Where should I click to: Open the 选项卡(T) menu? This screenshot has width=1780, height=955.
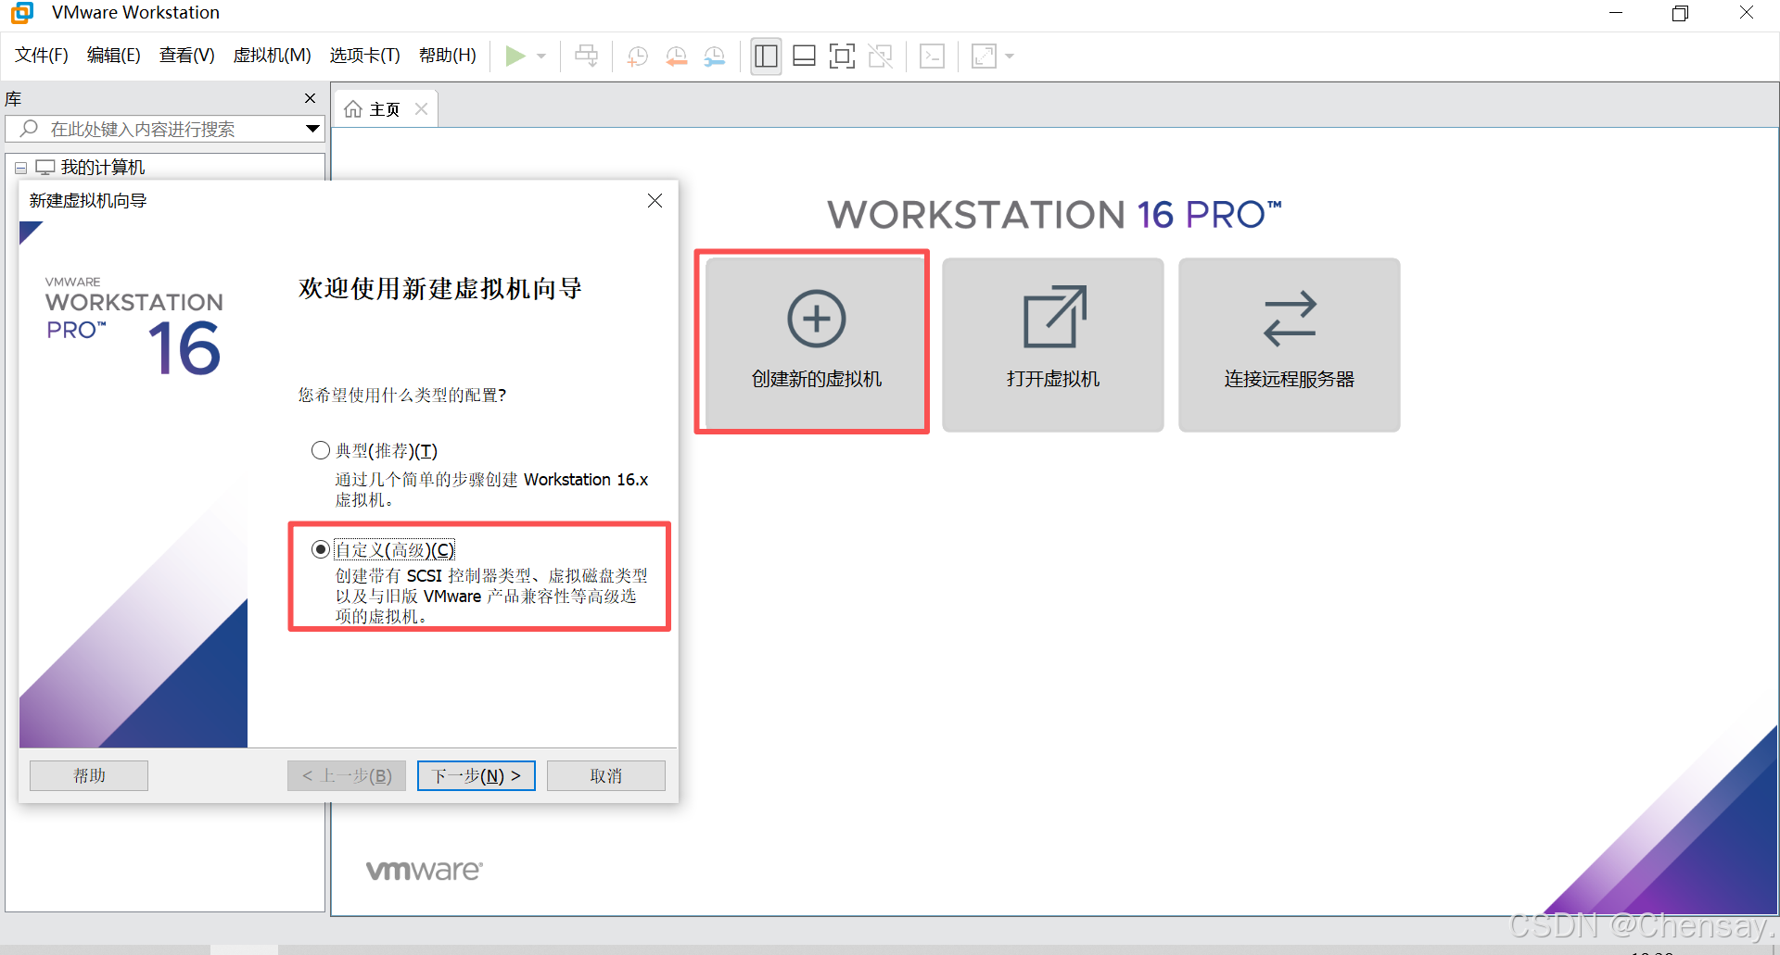pyautogui.click(x=364, y=55)
